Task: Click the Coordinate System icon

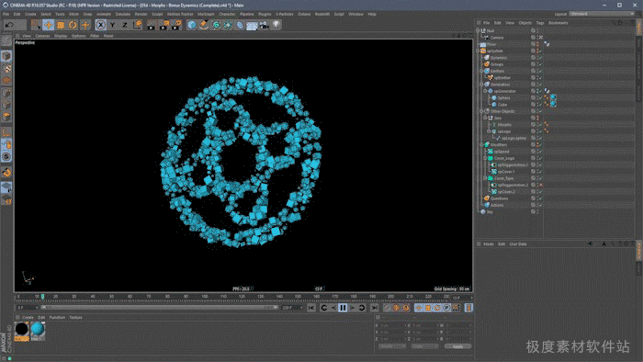Action: click(x=138, y=25)
